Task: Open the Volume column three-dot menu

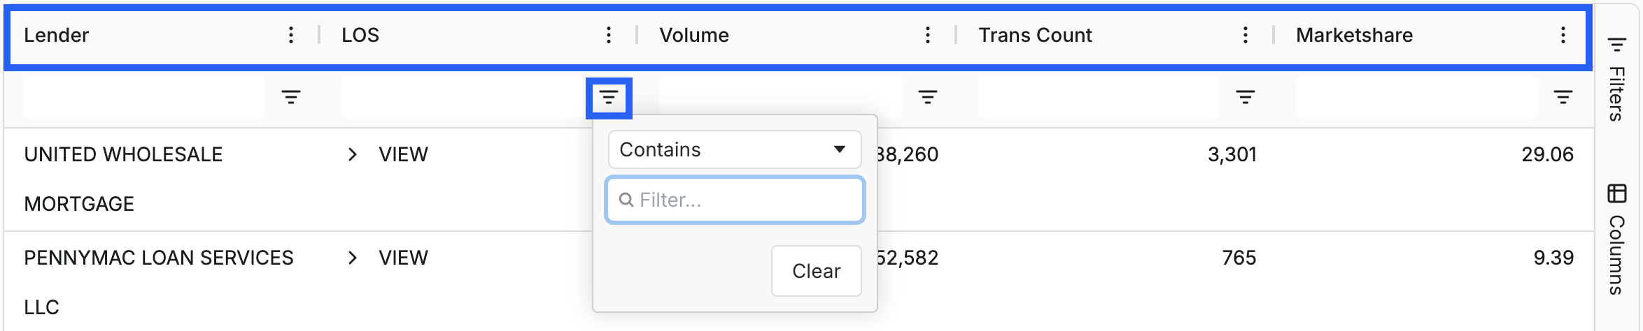Action: coord(928,35)
